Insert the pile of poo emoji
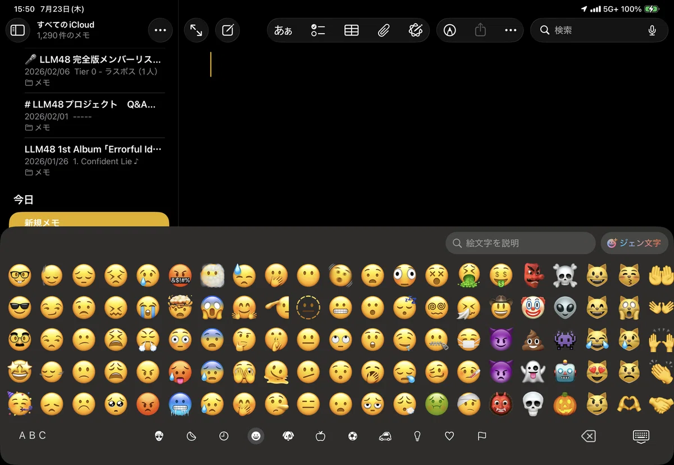 click(532, 340)
